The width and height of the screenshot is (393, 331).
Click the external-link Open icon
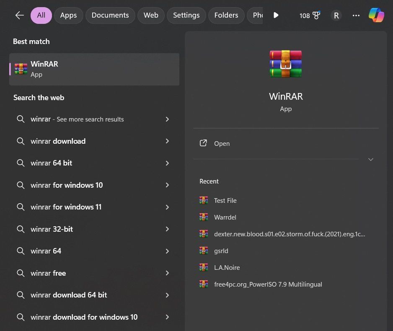click(203, 143)
